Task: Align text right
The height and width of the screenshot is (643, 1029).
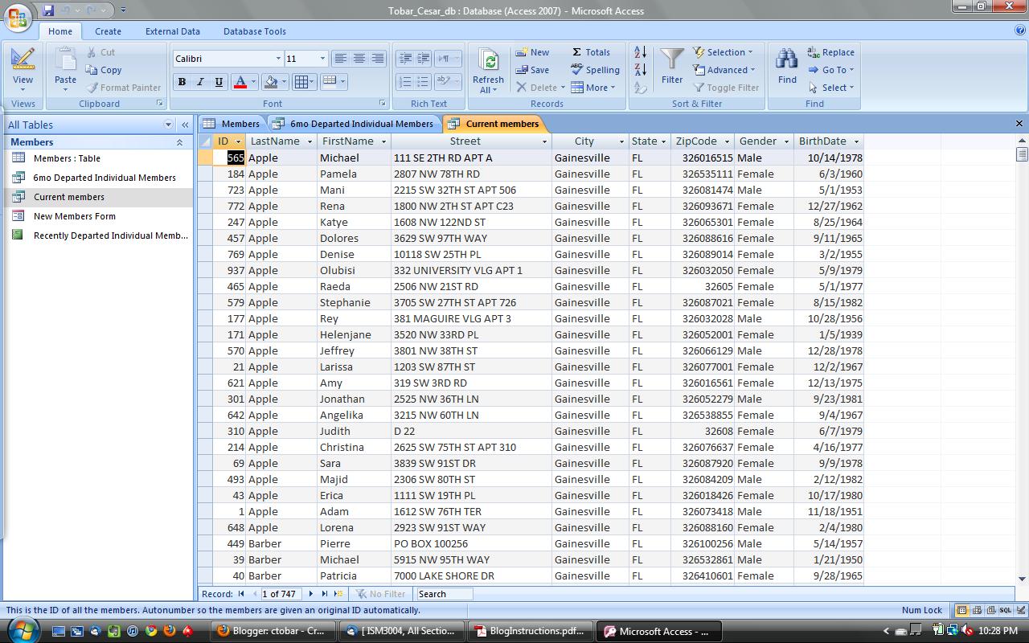Action: tap(377, 59)
